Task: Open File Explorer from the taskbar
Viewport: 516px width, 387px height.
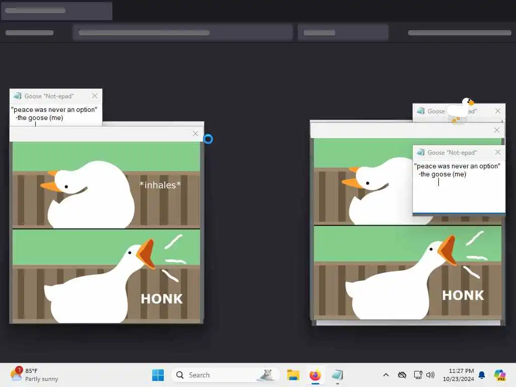Action: click(293, 375)
